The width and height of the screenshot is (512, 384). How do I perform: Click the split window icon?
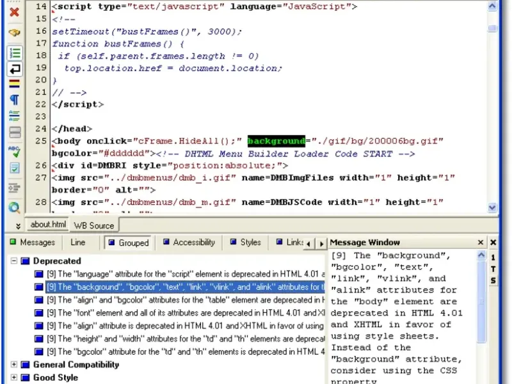(15, 132)
